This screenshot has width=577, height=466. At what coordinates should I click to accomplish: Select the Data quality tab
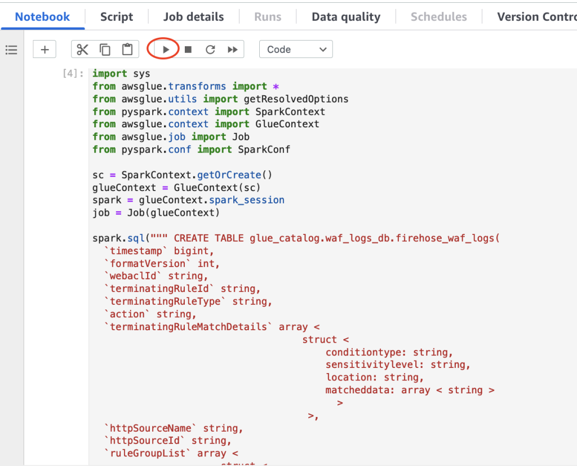[x=346, y=16]
